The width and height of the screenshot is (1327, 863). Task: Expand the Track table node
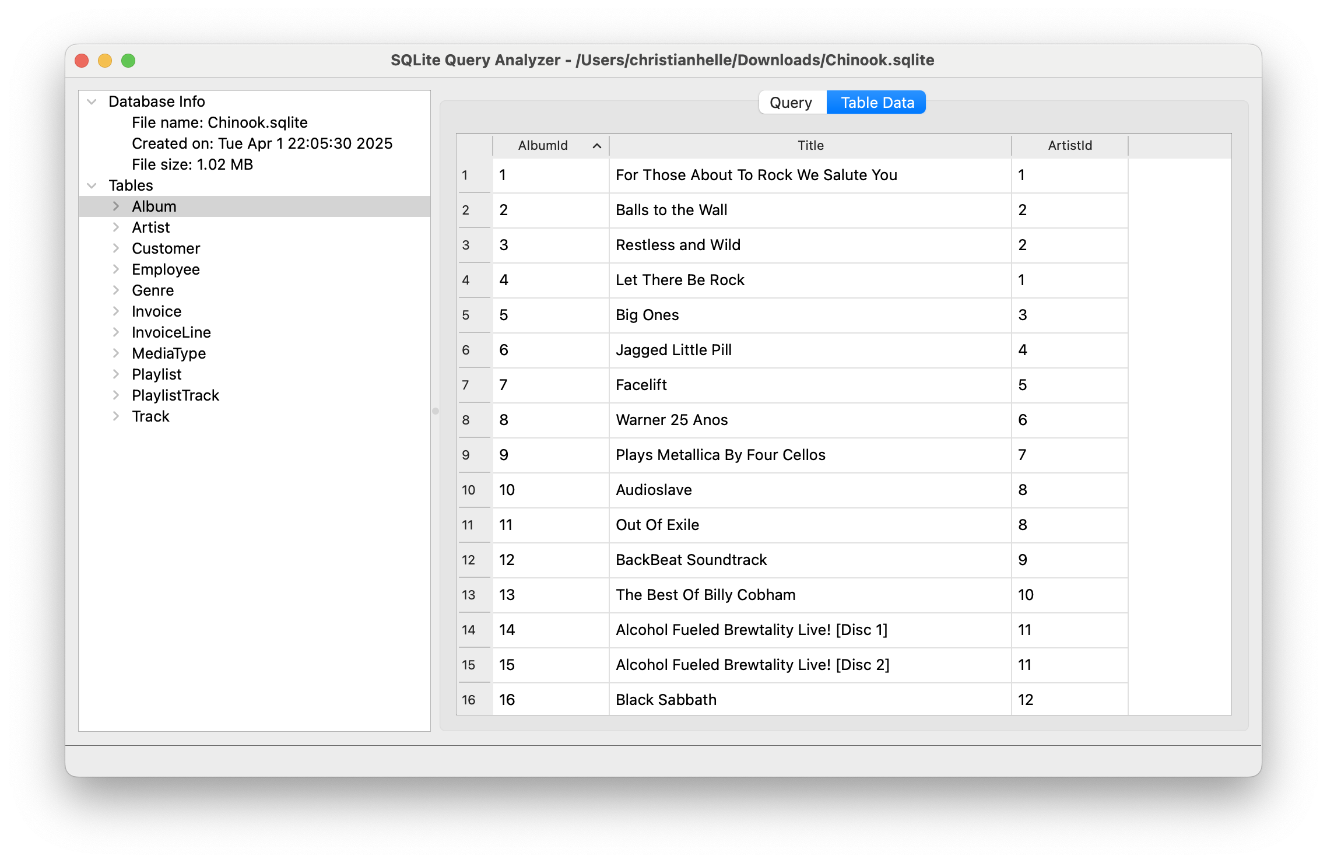coord(115,416)
